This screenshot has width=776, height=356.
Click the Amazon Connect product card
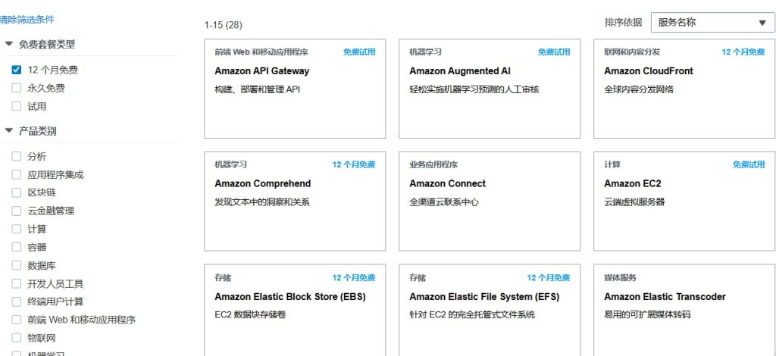pos(490,201)
